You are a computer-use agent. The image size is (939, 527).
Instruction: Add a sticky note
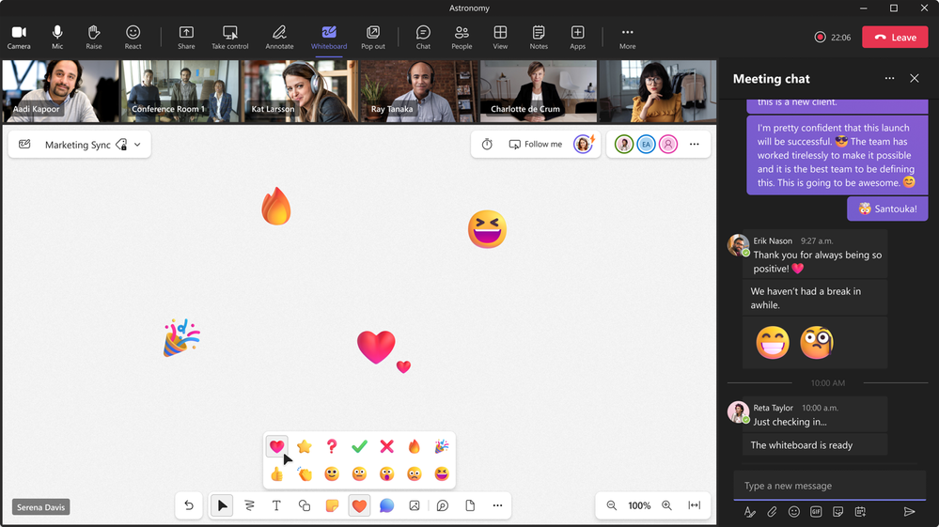pyautogui.click(x=332, y=505)
